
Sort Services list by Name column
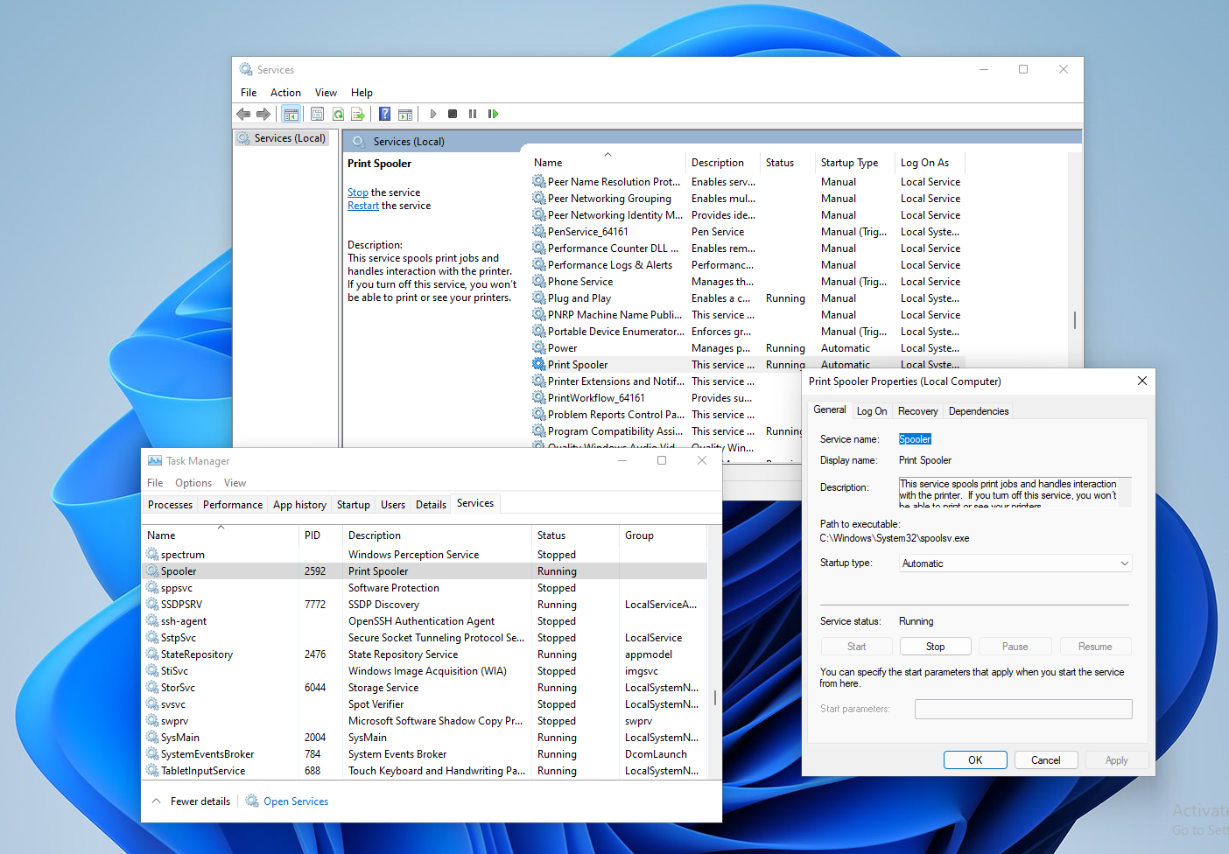pyautogui.click(x=607, y=162)
